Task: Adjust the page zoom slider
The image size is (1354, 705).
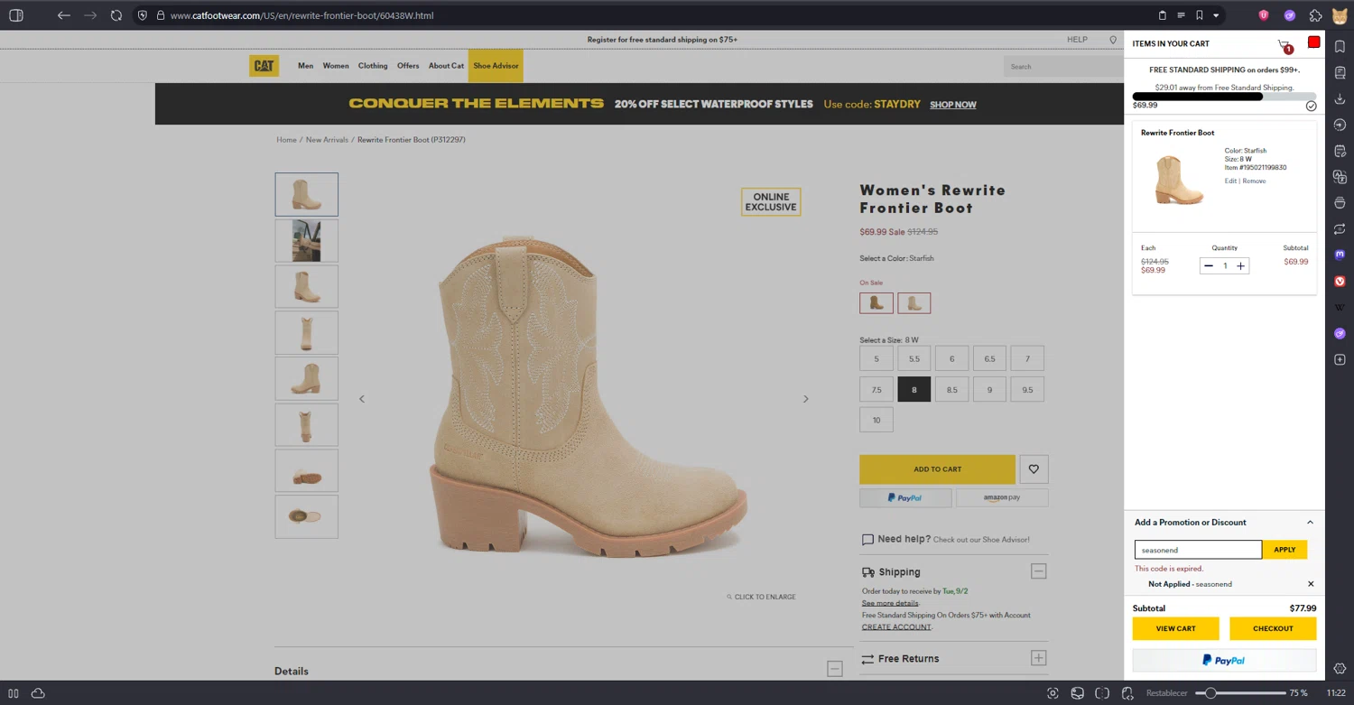Action: (x=1241, y=693)
